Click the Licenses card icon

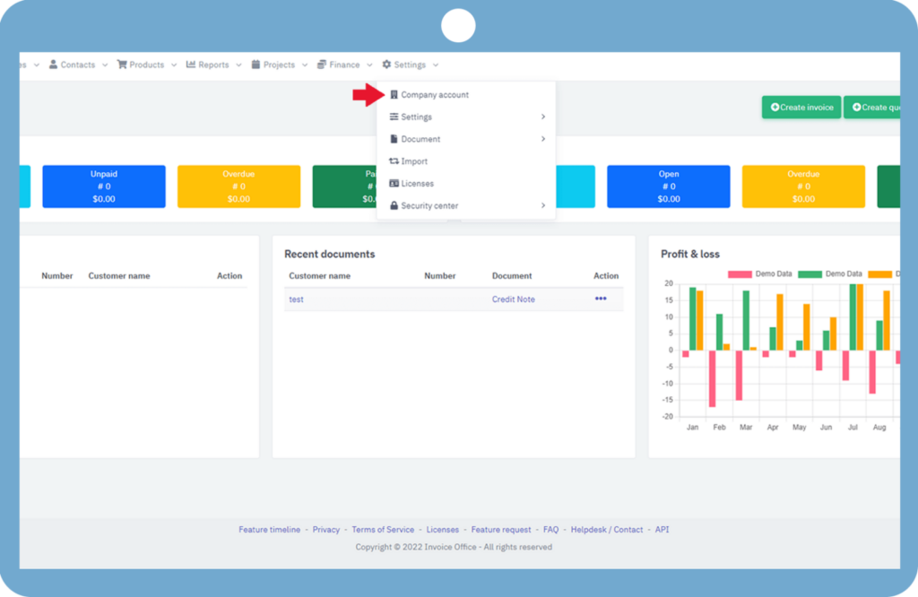point(394,184)
